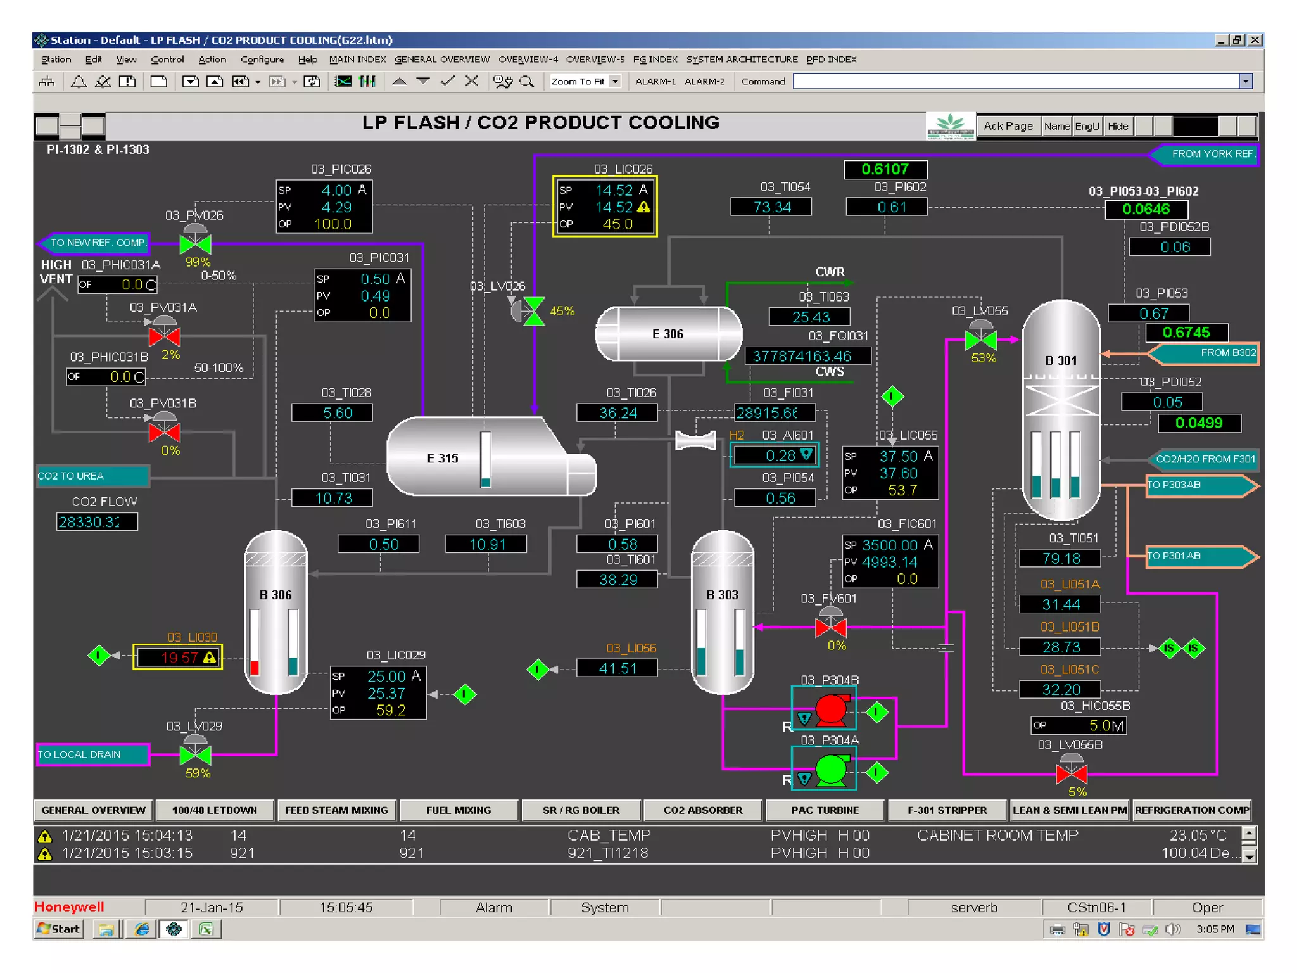Select the red pump 03_P304B
The height and width of the screenshot is (973, 1297).
click(831, 709)
